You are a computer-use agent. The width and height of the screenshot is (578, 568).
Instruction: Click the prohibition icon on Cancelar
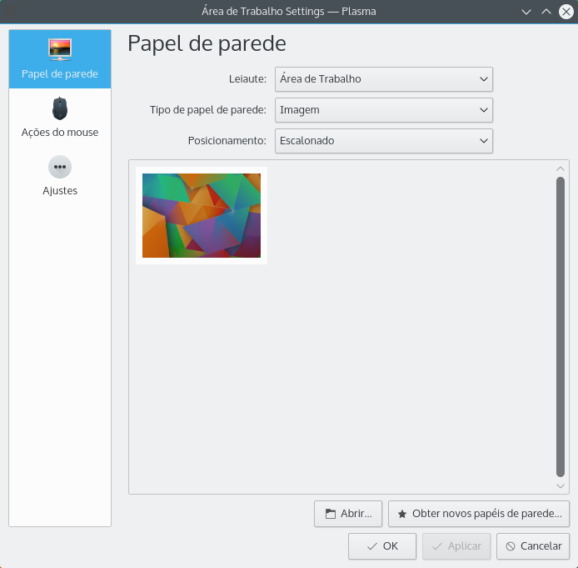pyautogui.click(x=511, y=546)
